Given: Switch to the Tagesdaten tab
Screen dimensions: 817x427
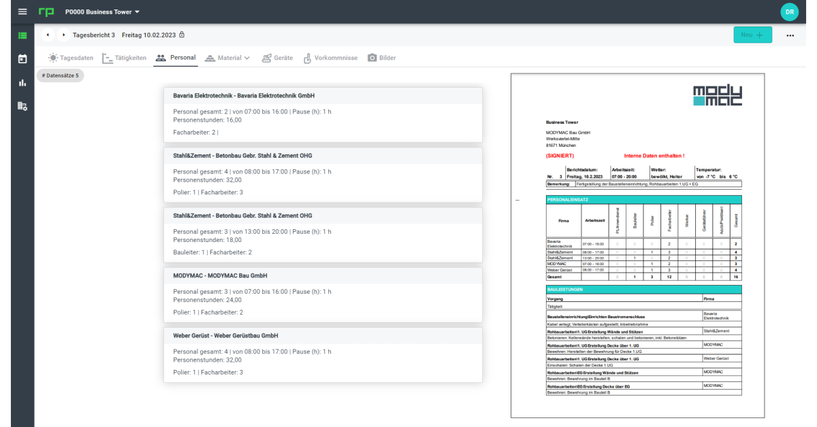Looking at the screenshot, I should [x=71, y=58].
